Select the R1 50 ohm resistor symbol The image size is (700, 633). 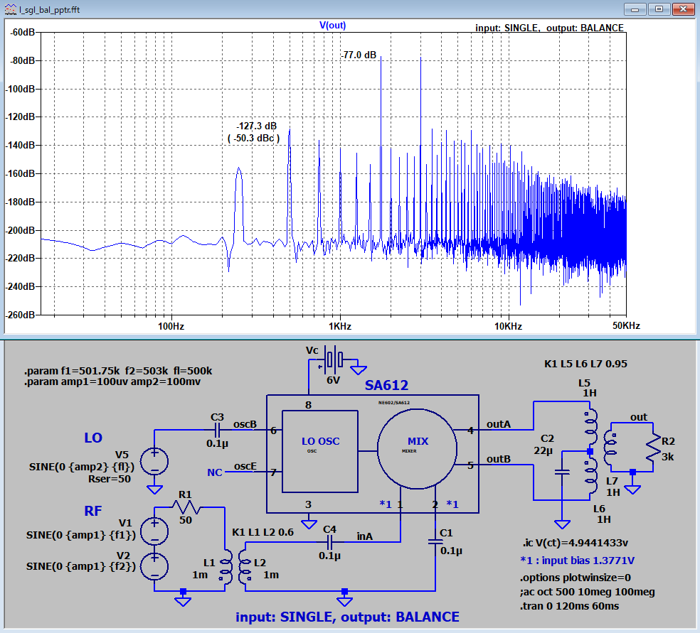click(x=187, y=507)
